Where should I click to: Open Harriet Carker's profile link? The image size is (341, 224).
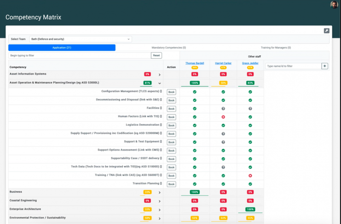pos(223,63)
